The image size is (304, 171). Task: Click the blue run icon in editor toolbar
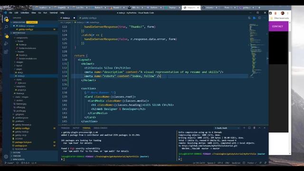(x=255, y=18)
